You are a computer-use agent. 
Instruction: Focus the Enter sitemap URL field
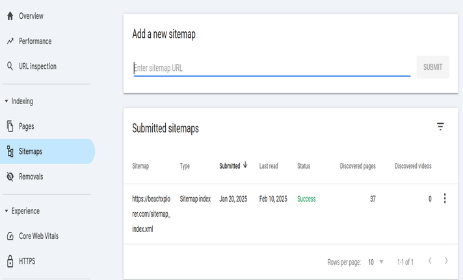point(272,68)
